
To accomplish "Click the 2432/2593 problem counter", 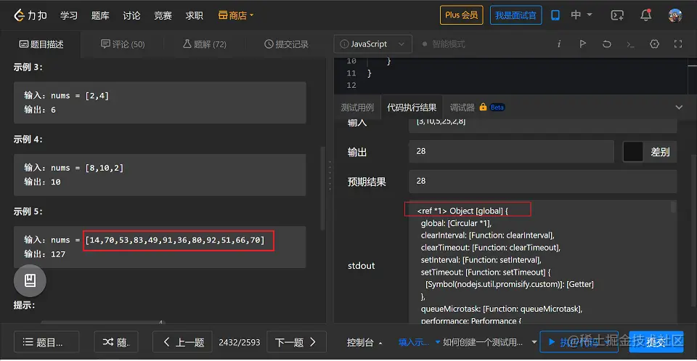I will coord(239,342).
